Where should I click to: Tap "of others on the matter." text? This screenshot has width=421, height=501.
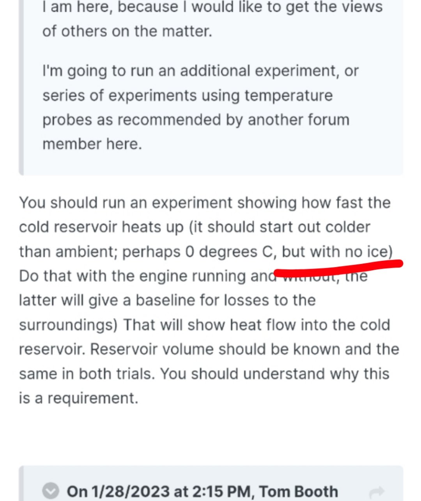[x=127, y=31]
